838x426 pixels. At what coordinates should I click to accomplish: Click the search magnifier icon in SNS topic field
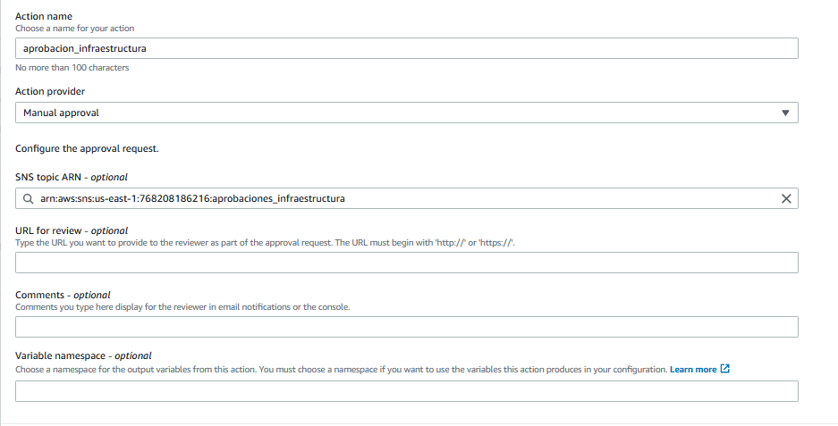click(x=29, y=198)
